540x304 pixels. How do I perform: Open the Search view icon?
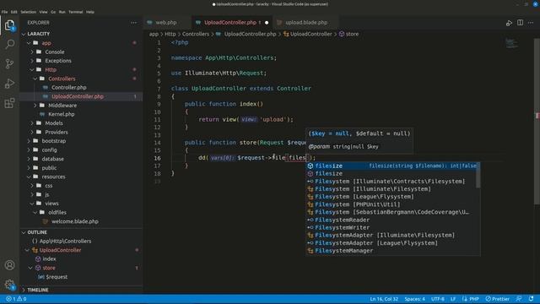9,44
